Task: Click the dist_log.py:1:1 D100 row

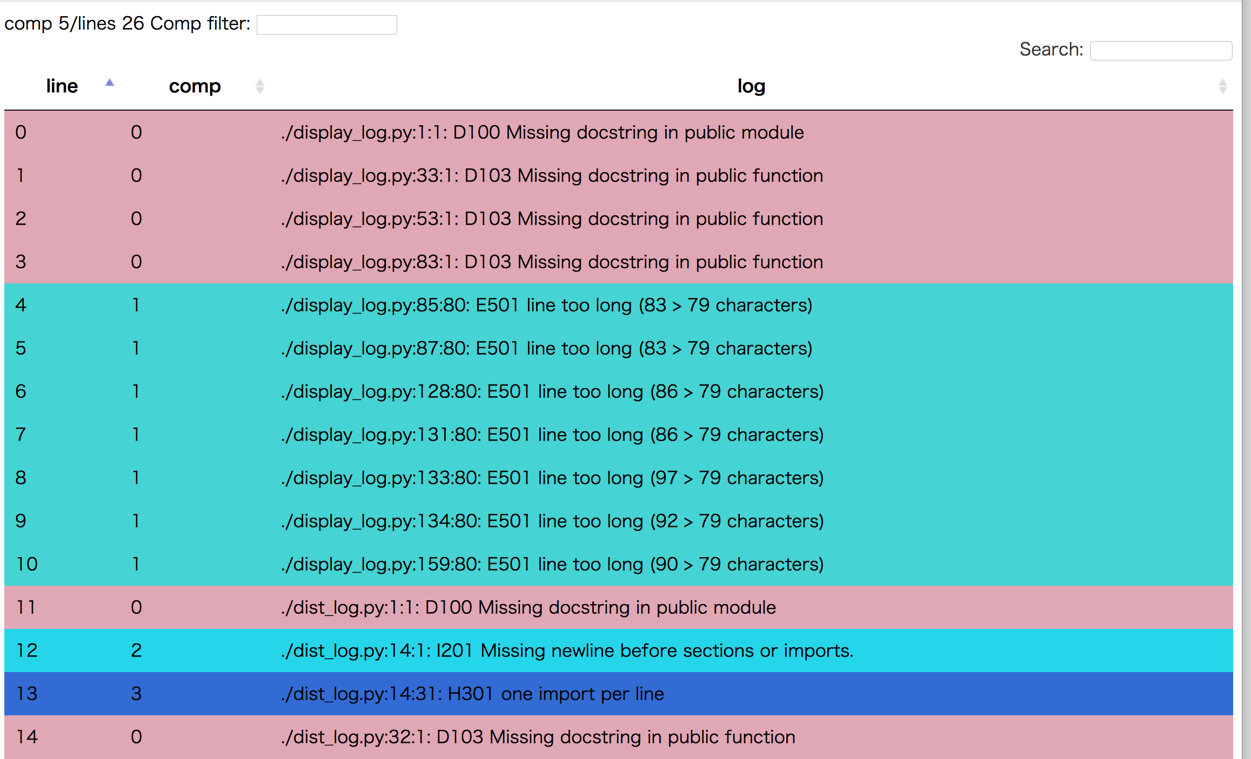Action: click(x=528, y=607)
